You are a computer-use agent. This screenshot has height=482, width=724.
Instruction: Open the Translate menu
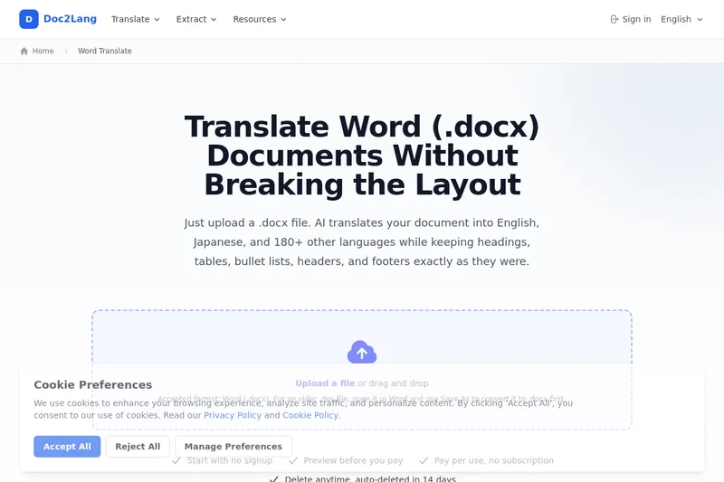[x=135, y=19]
